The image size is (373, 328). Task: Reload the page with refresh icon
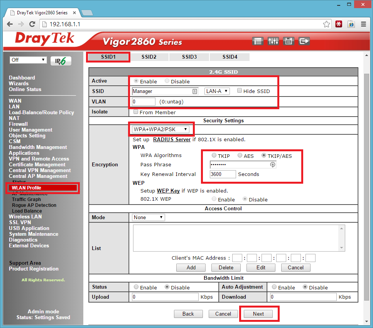[32, 24]
